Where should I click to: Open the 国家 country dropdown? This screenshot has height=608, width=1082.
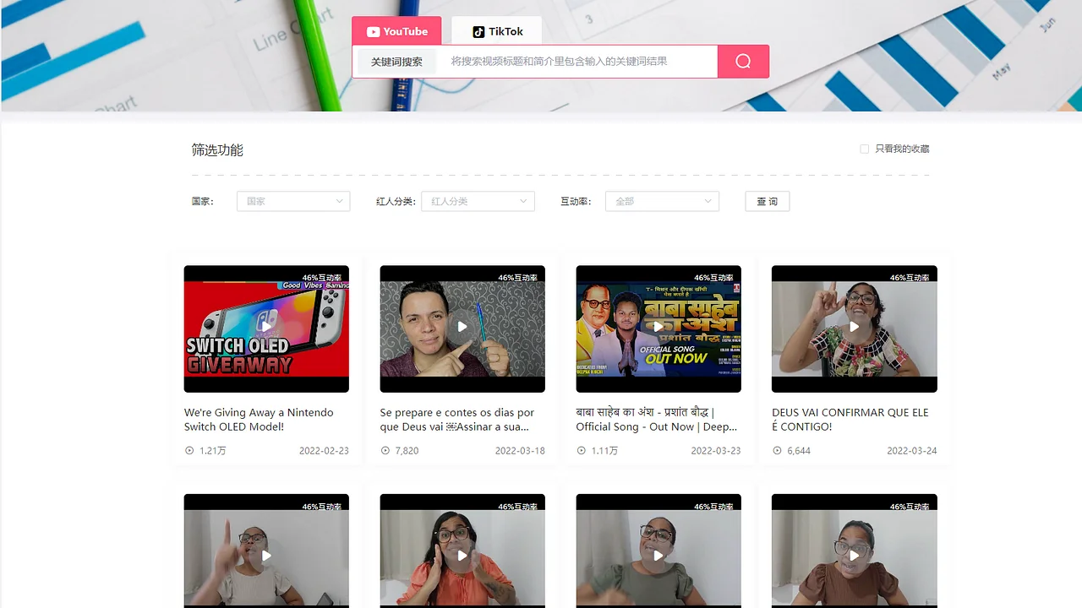point(293,201)
